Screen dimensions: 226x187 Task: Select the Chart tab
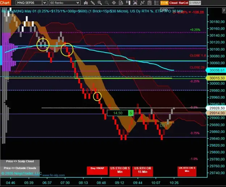click(x=5, y=3)
